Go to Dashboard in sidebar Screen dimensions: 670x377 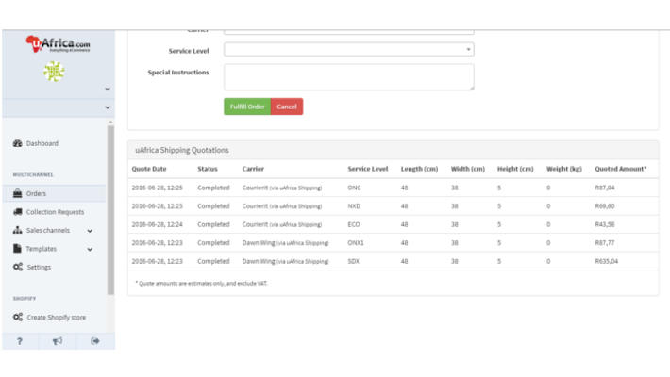42,143
